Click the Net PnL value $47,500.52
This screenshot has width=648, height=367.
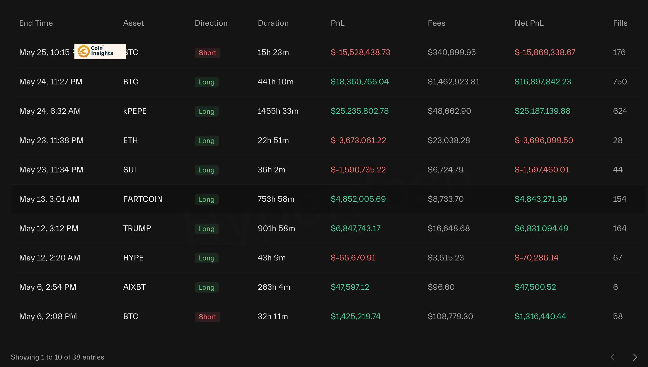click(x=535, y=287)
